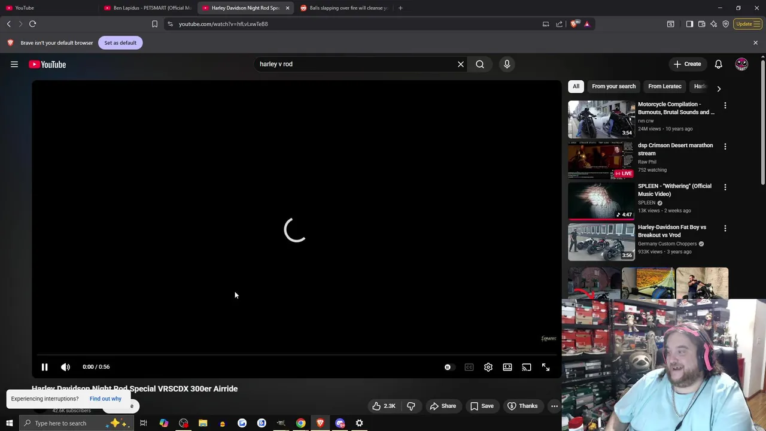This screenshot has width=766, height=431.
Task: Open the Brave Shields lion icon
Action: click(x=575, y=24)
